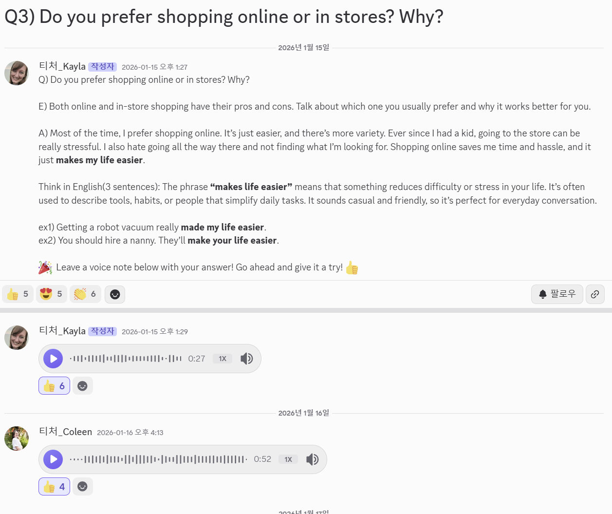Play Kayla's 0:27 voice note

click(x=53, y=359)
